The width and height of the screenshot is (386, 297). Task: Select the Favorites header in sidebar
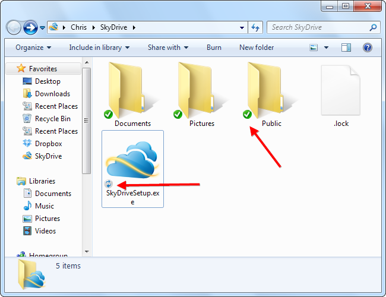click(x=43, y=68)
